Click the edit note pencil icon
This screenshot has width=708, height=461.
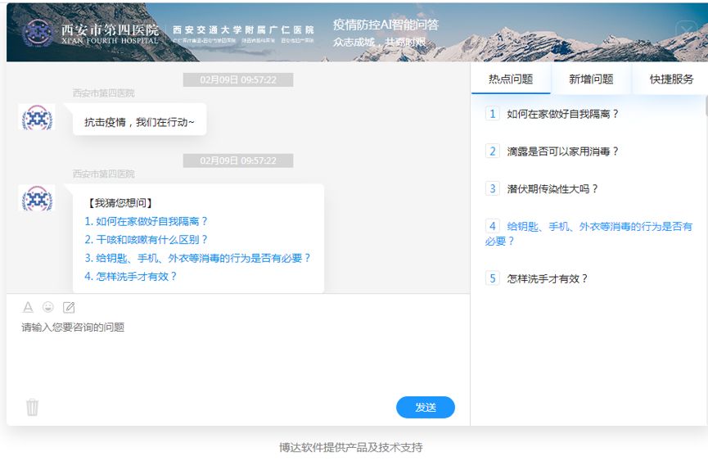click(x=69, y=308)
